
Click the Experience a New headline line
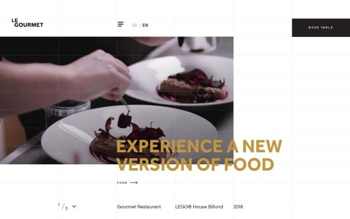[199, 146]
